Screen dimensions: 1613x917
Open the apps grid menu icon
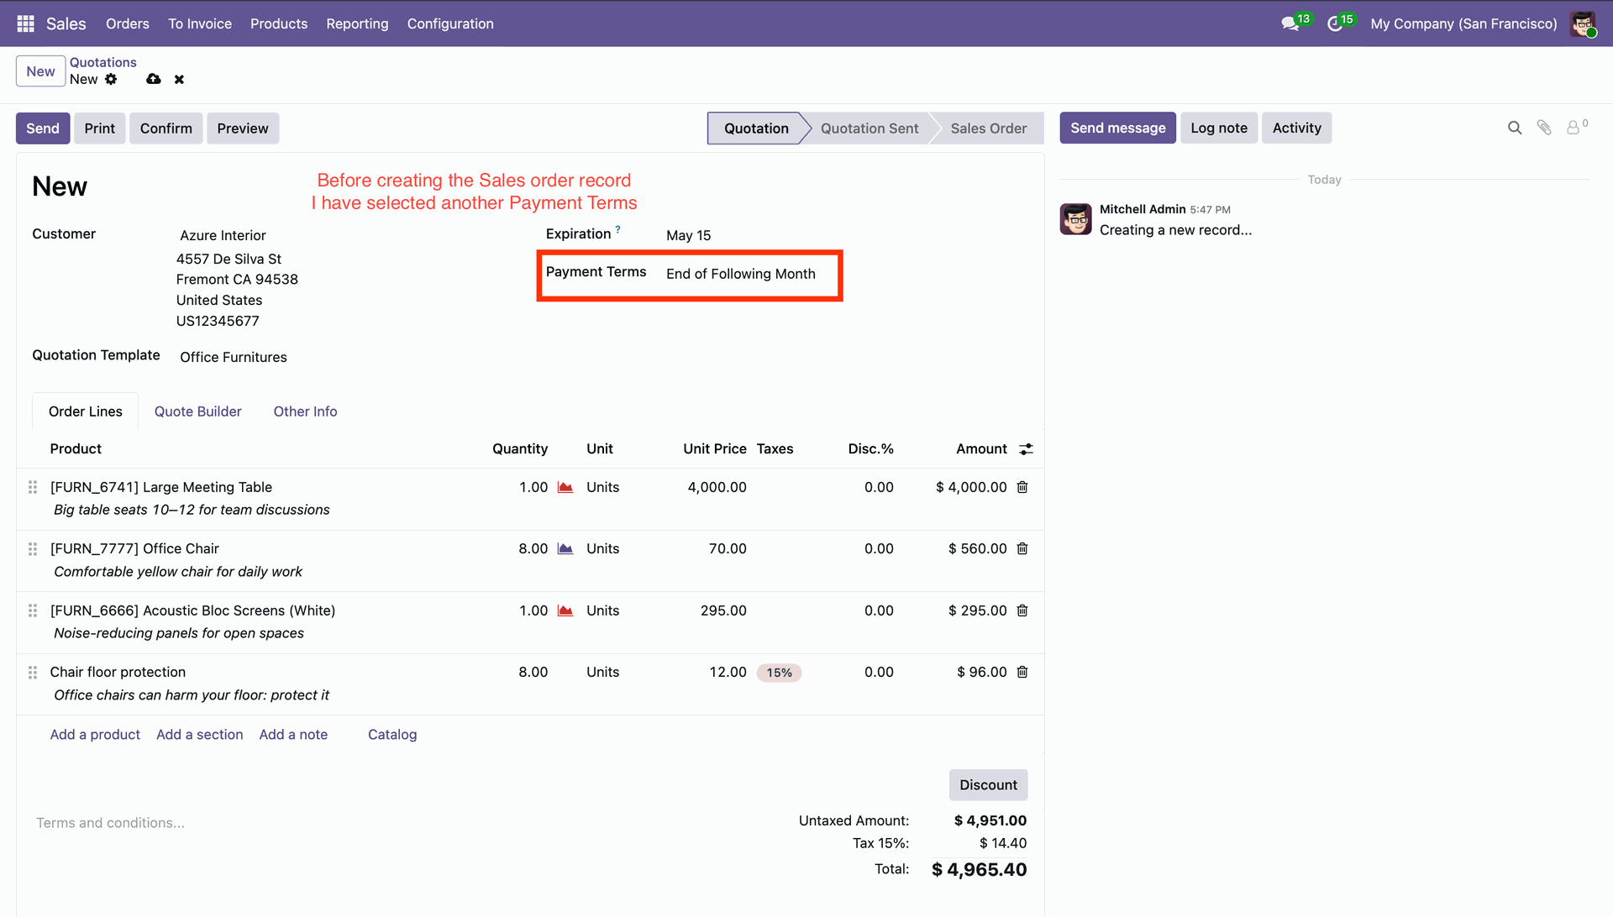point(25,24)
